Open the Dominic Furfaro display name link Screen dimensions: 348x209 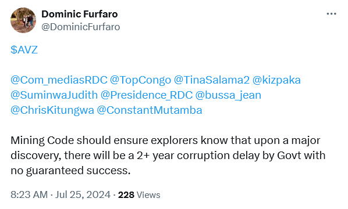(x=80, y=14)
